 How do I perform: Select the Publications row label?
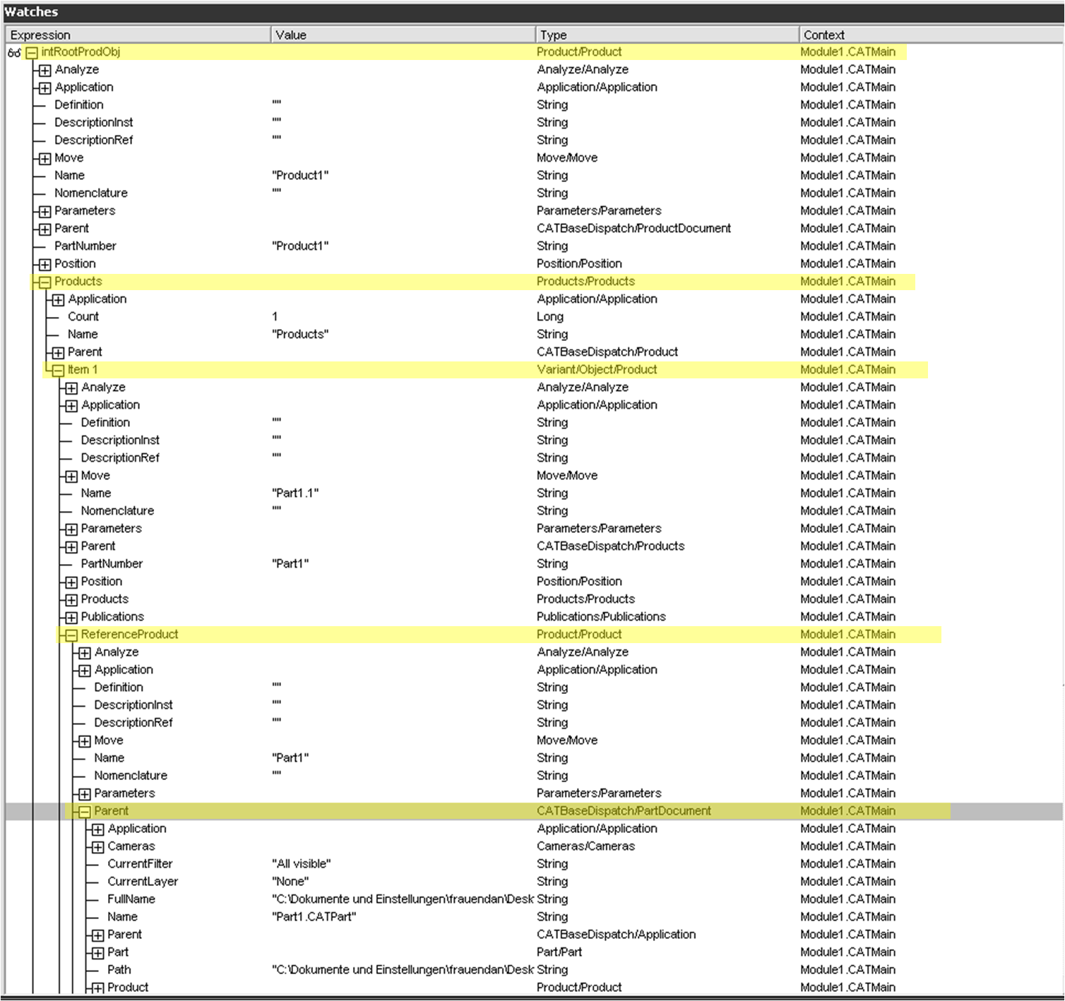click(x=112, y=616)
